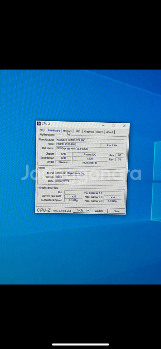Click the Model value PRIME X570-PRO
The image size is (161, 349).
78,144
